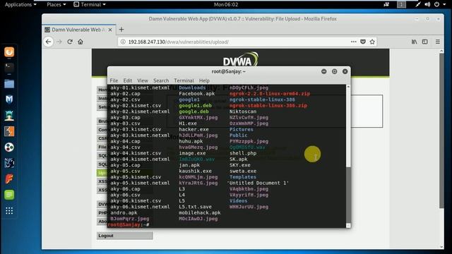This screenshot has height=254, width=452.
Task: Show site information icon in the address bar
Action: (123, 42)
